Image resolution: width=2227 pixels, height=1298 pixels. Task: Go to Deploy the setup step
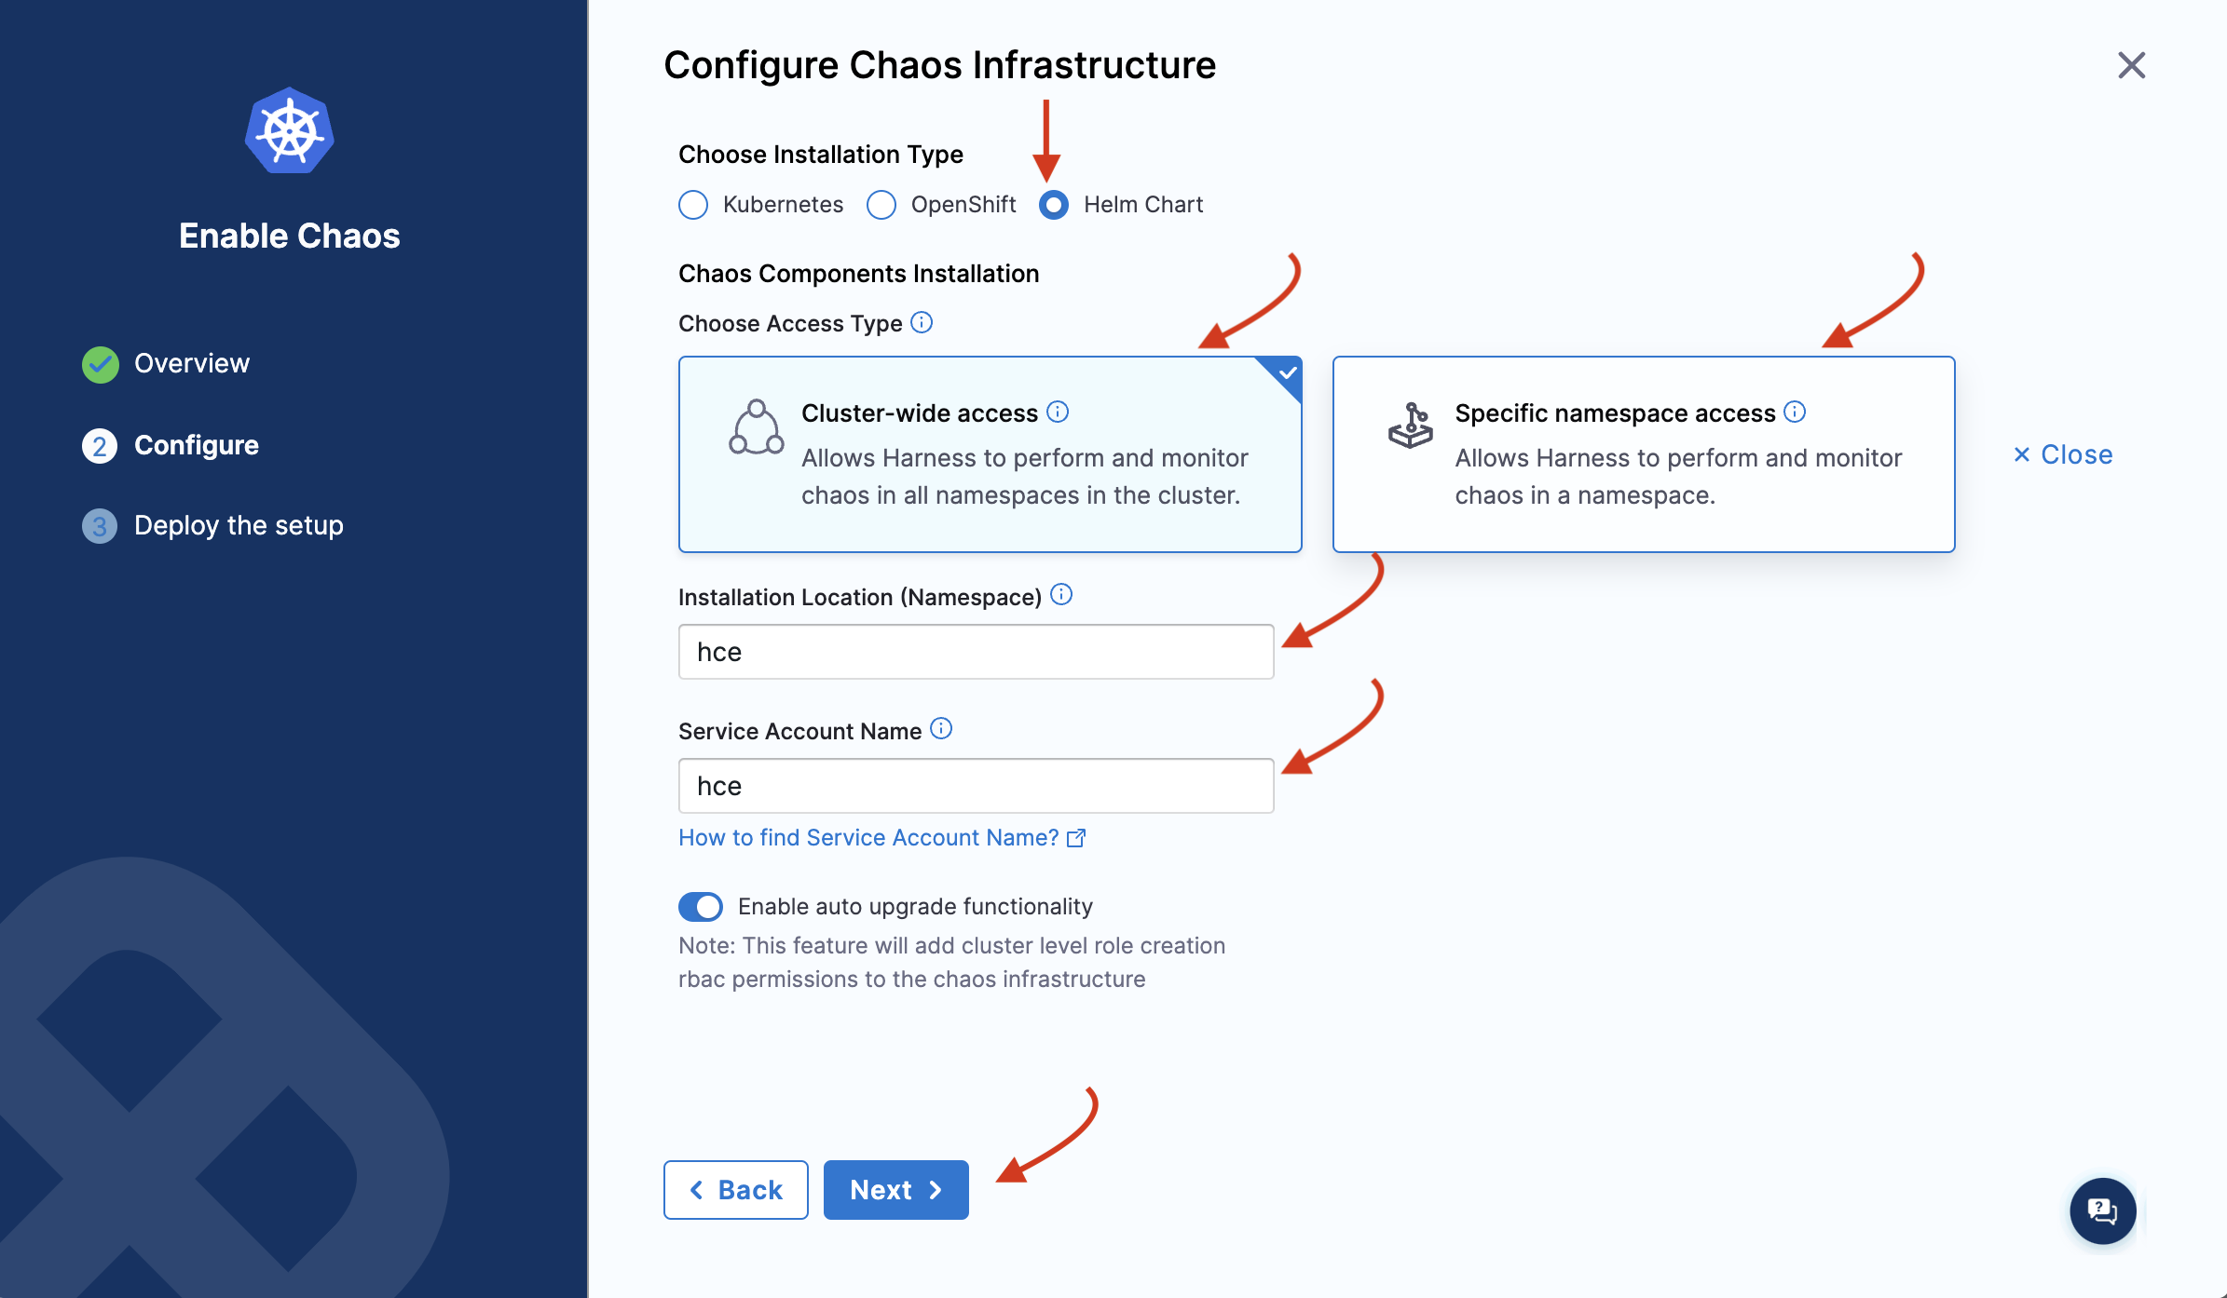coord(238,525)
